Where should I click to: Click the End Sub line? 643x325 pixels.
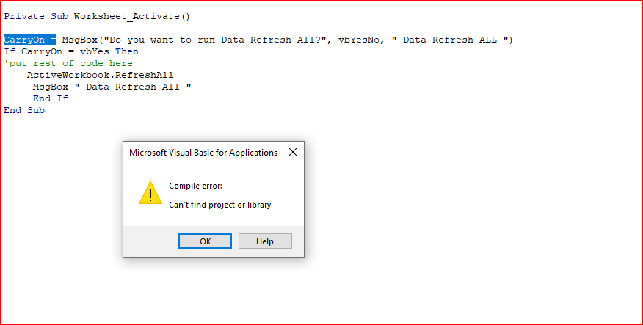coord(24,110)
